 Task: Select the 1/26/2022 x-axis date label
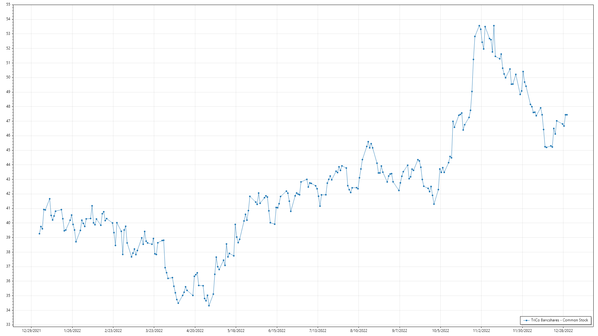72,331
